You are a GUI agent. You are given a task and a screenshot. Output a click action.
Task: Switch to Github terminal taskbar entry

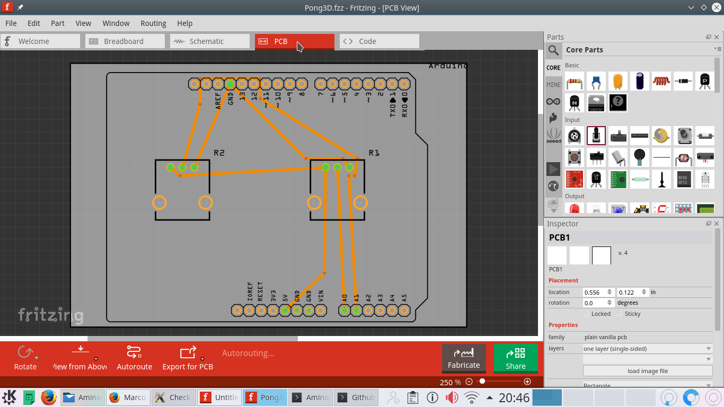pos(357,397)
